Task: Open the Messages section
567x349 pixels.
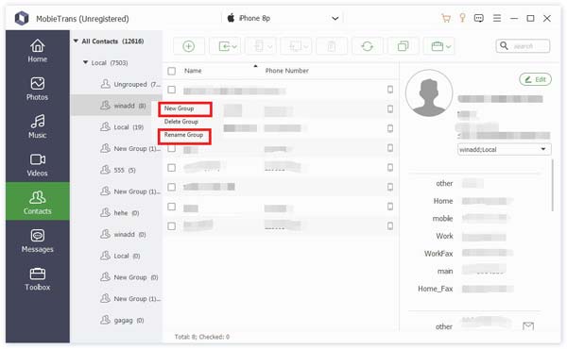Action: tap(37, 241)
